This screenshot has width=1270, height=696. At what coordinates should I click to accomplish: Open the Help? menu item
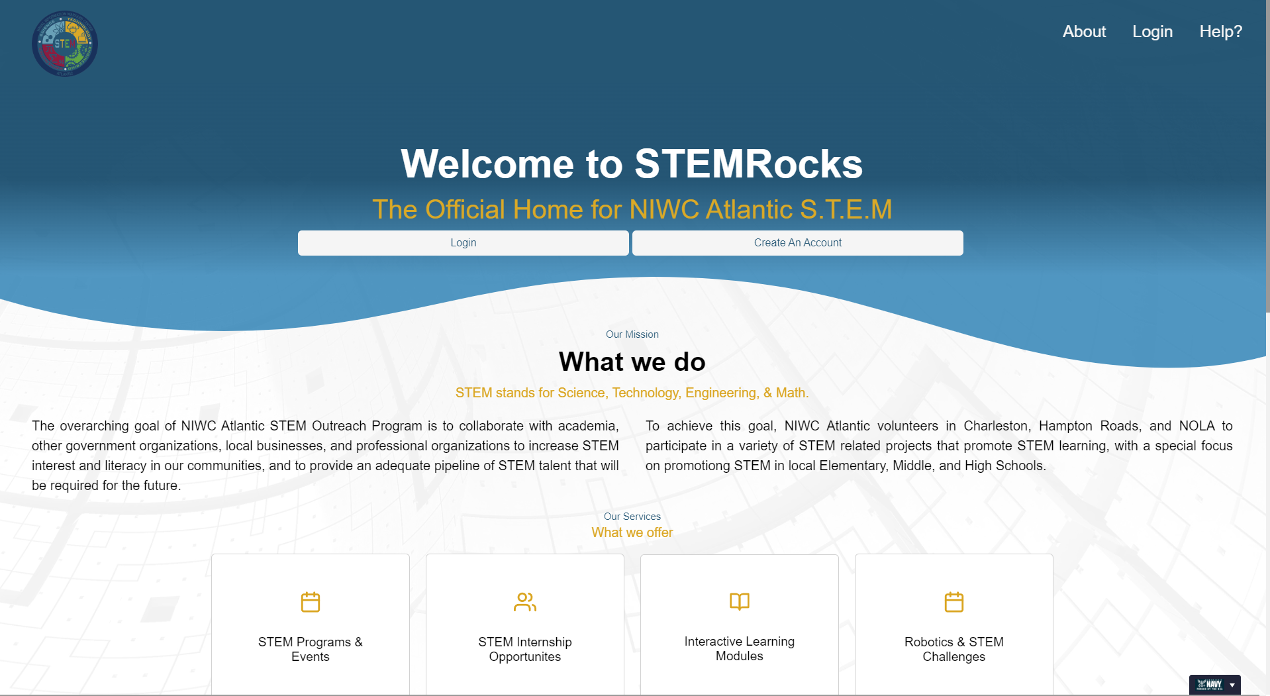(x=1220, y=32)
